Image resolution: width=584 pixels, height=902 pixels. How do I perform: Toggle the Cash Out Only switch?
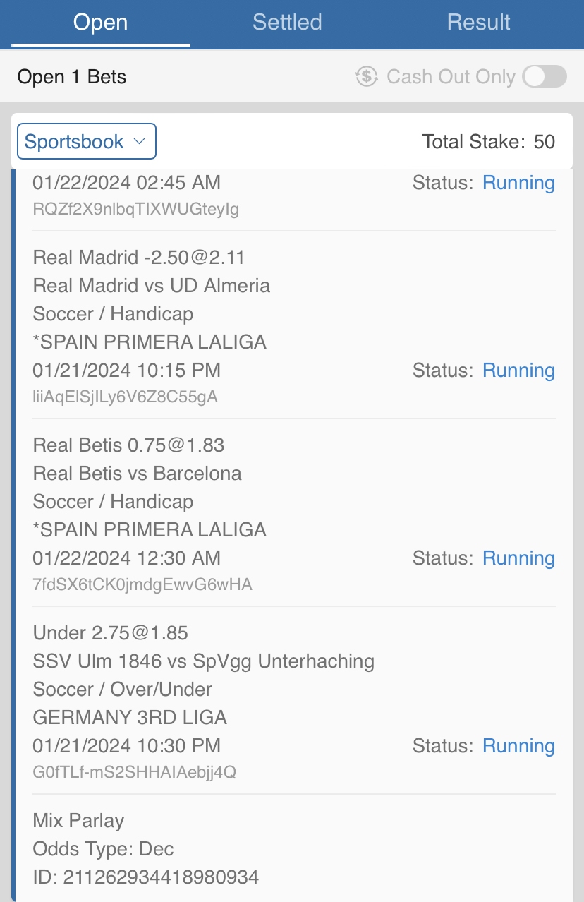545,76
